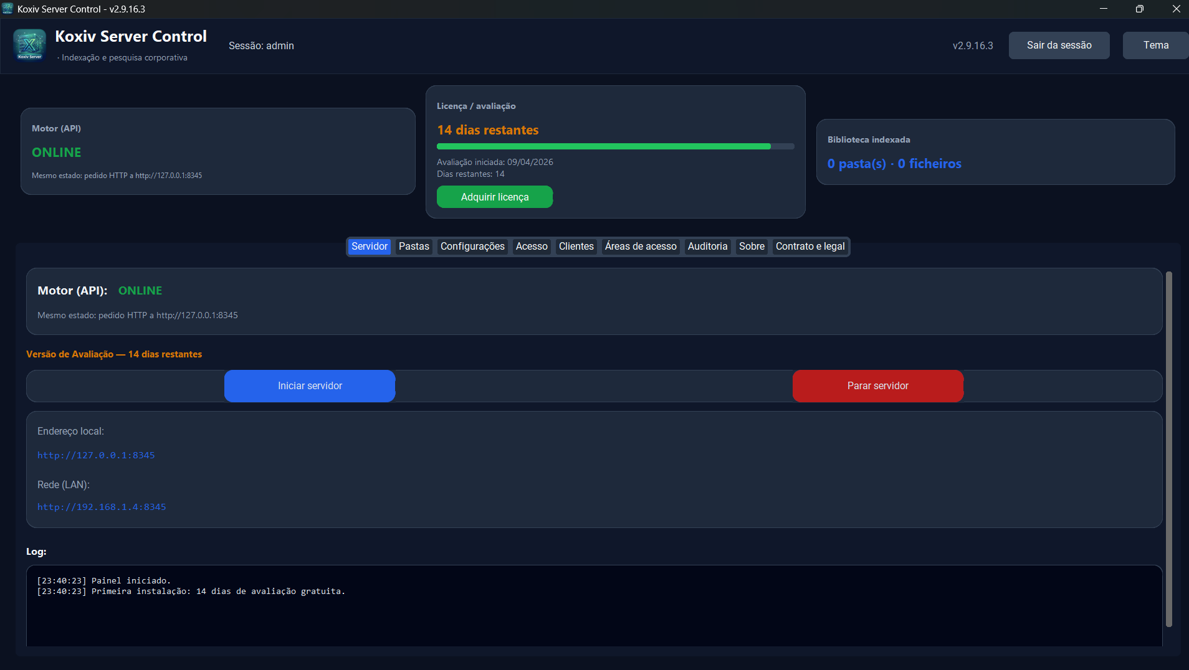Click inside the Log output area
This screenshot has width=1189, height=670.
tap(592, 607)
